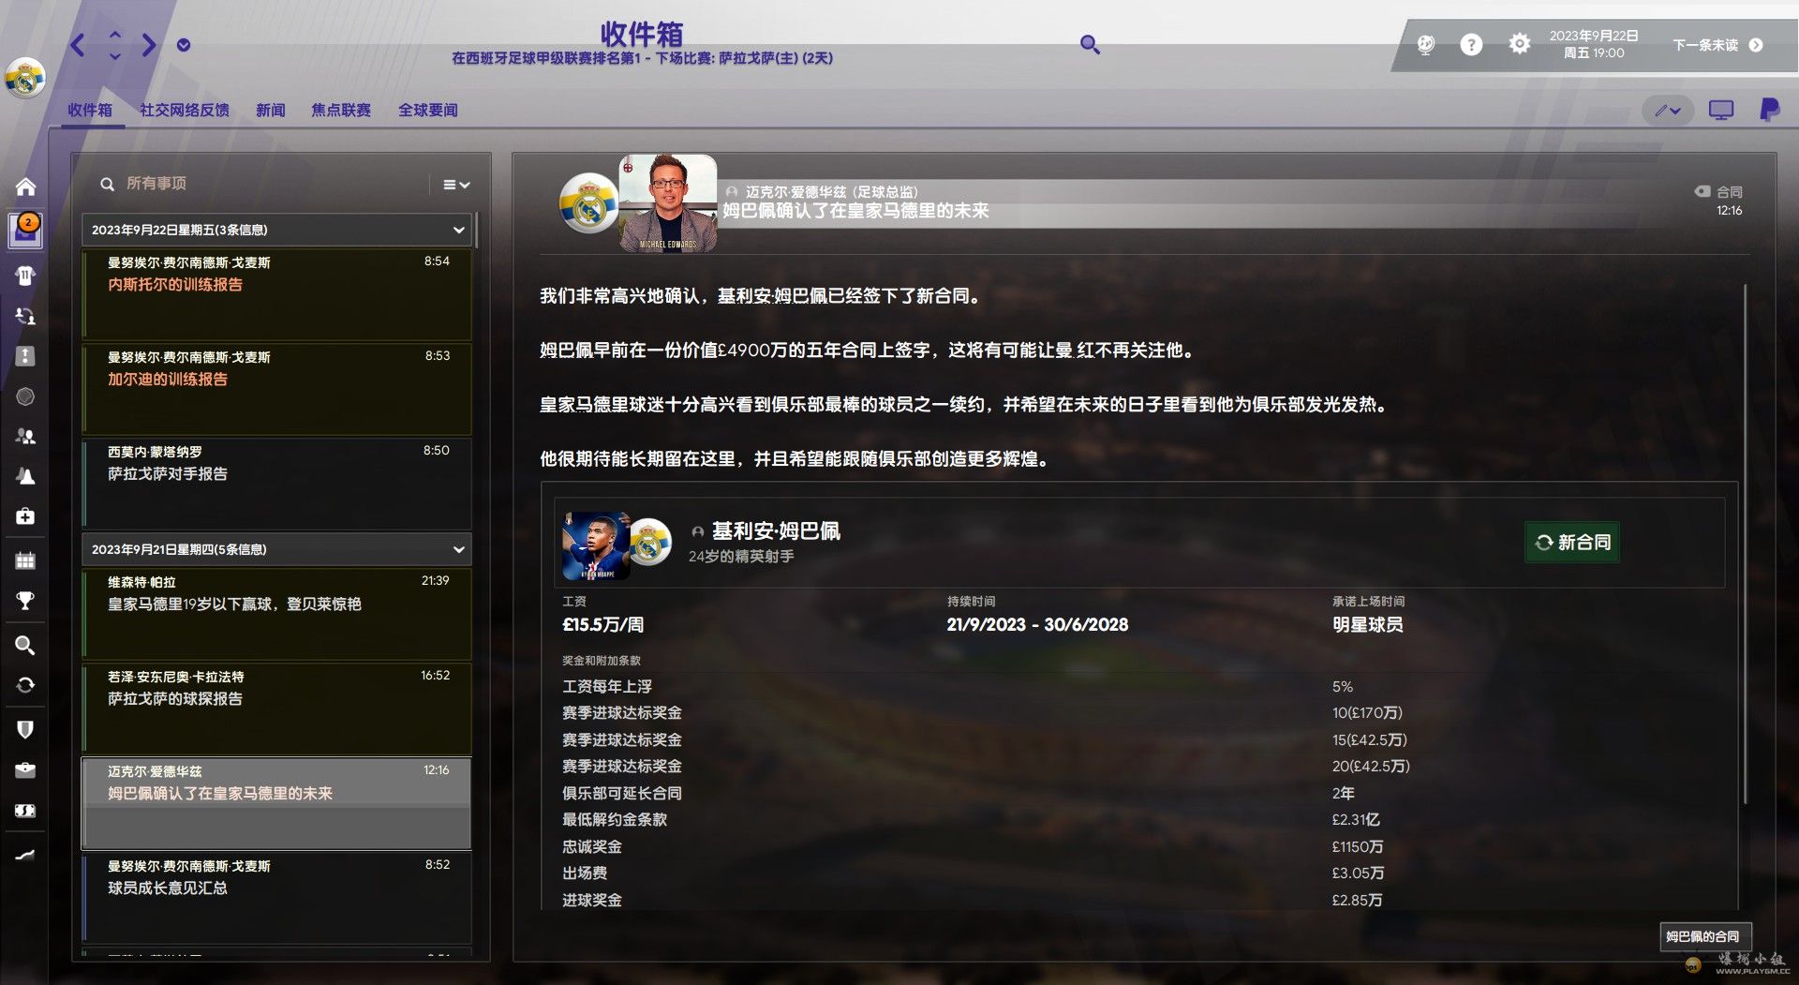Open the inbox filter list dropdown
1799x985 pixels.
456,185
